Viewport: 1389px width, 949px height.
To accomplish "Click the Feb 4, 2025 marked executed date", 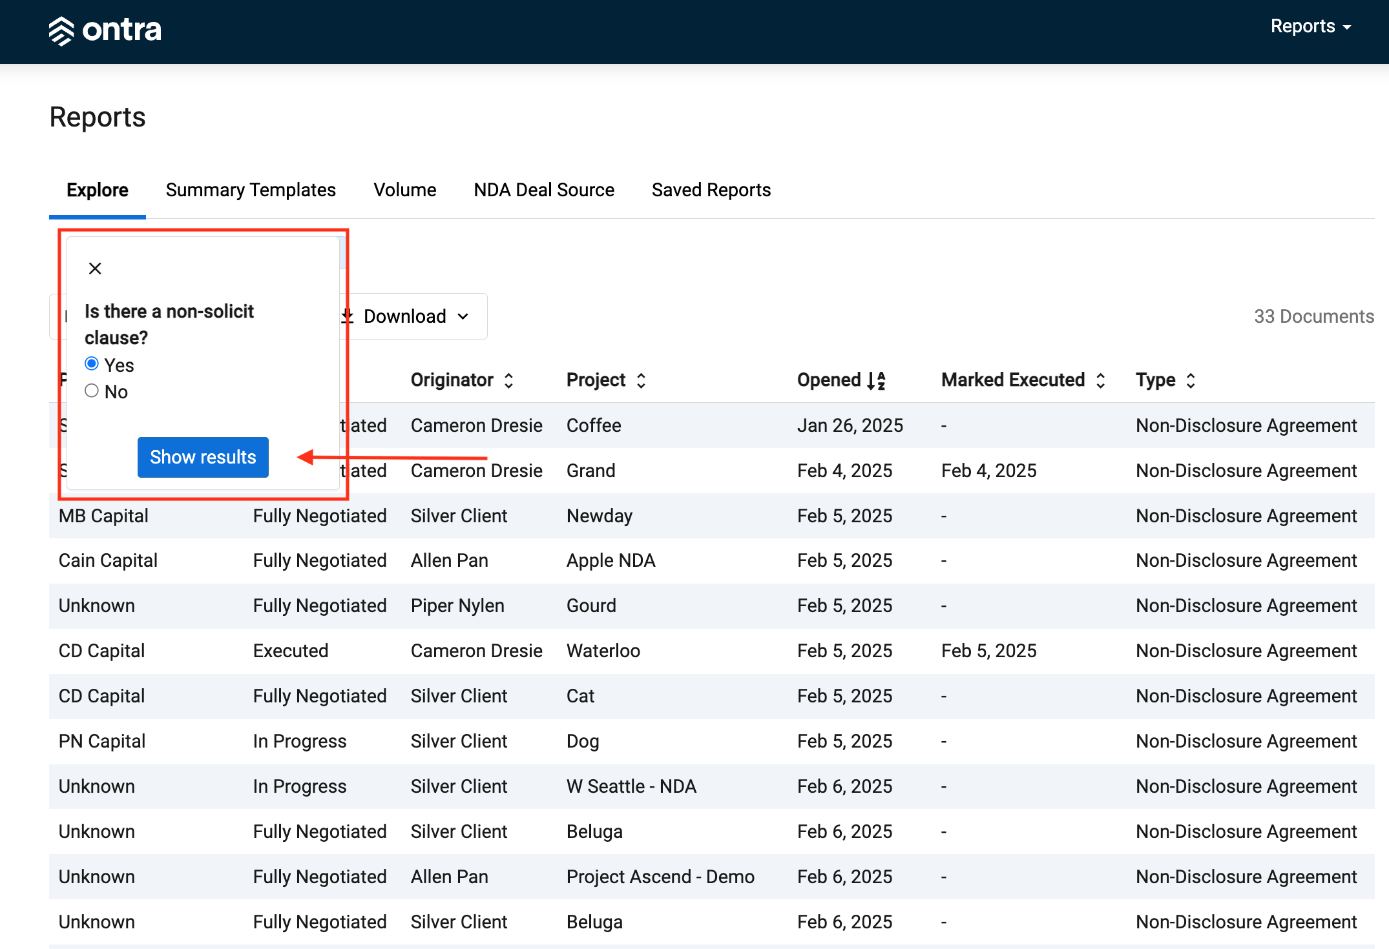I will click(x=988, y=471).
